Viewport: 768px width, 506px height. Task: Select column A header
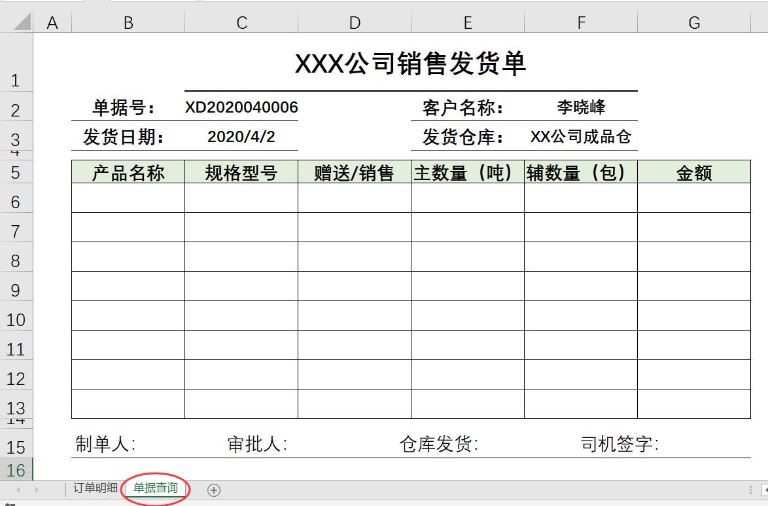(x=52, y=22)
